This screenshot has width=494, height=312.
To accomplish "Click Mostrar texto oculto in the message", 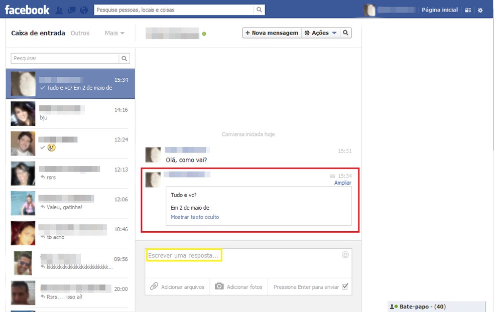I will (x=196, y=217).
